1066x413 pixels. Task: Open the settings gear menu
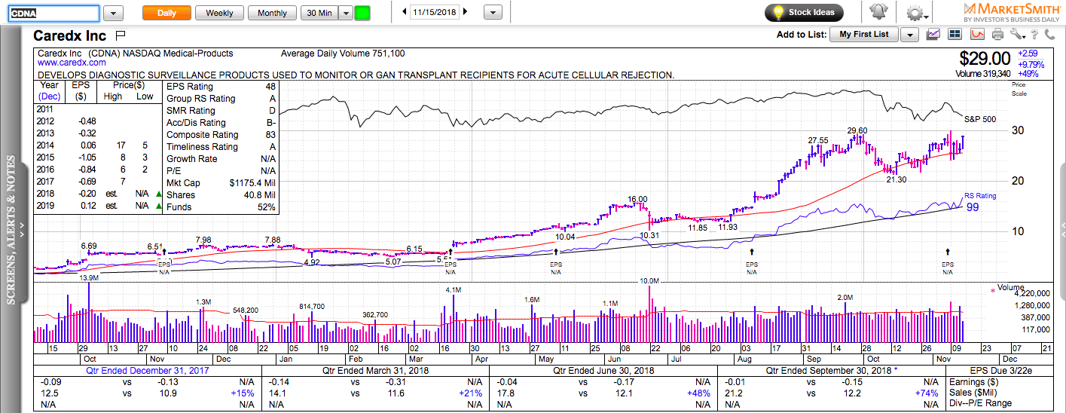[918, 13]
